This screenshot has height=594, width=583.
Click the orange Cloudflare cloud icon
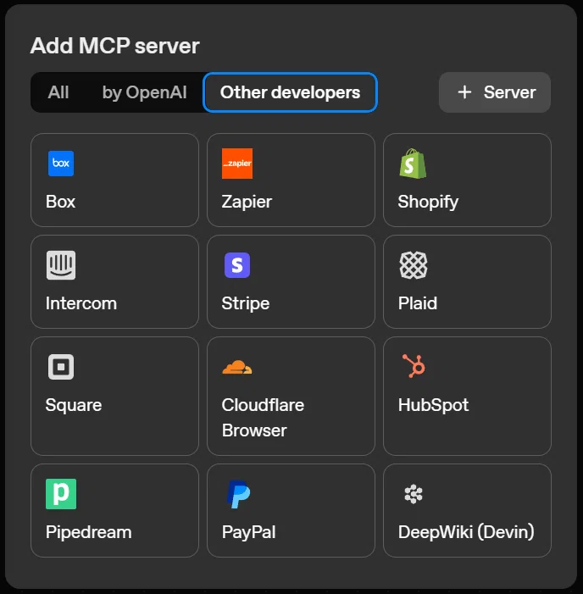coord(237,367)
